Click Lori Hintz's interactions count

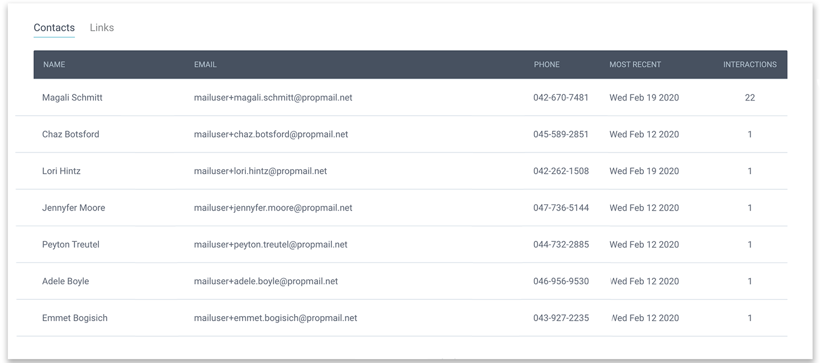(x=750, y=171)
